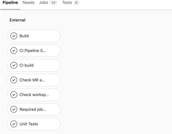This screenshot has width=172, height=134.
Task: Open the Unit Tests job name
Action: pos(29,124)
